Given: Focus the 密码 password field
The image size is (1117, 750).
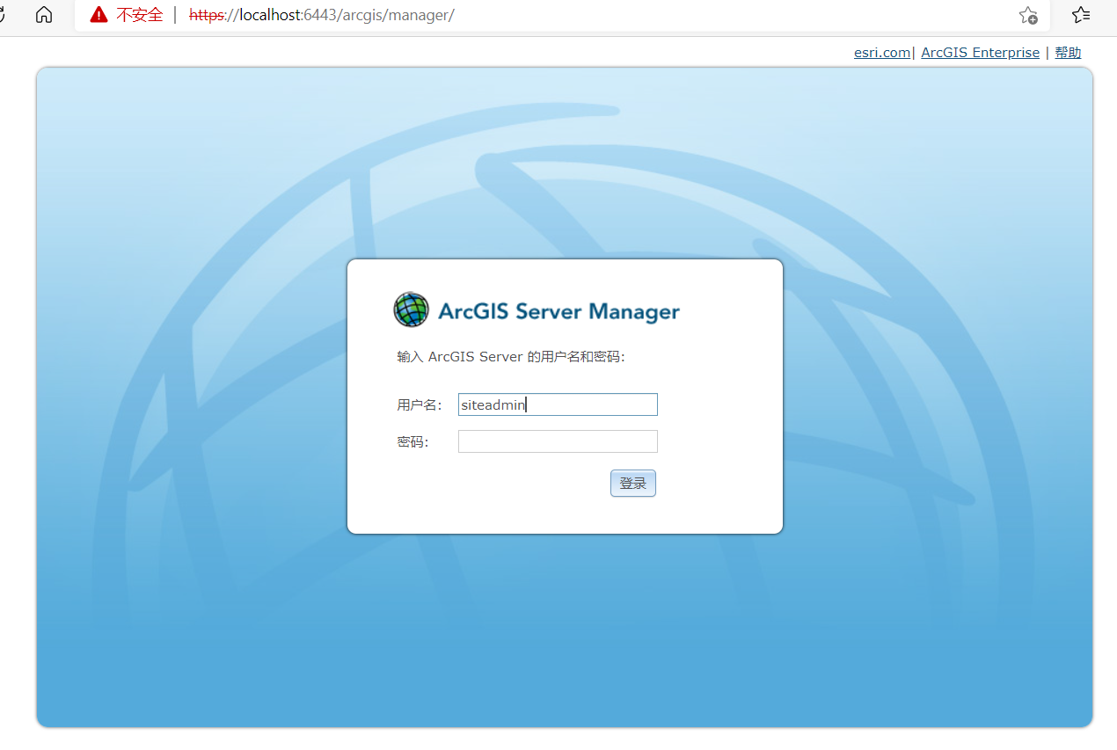Looking at the screenshot, I should [x=558, y=441].
